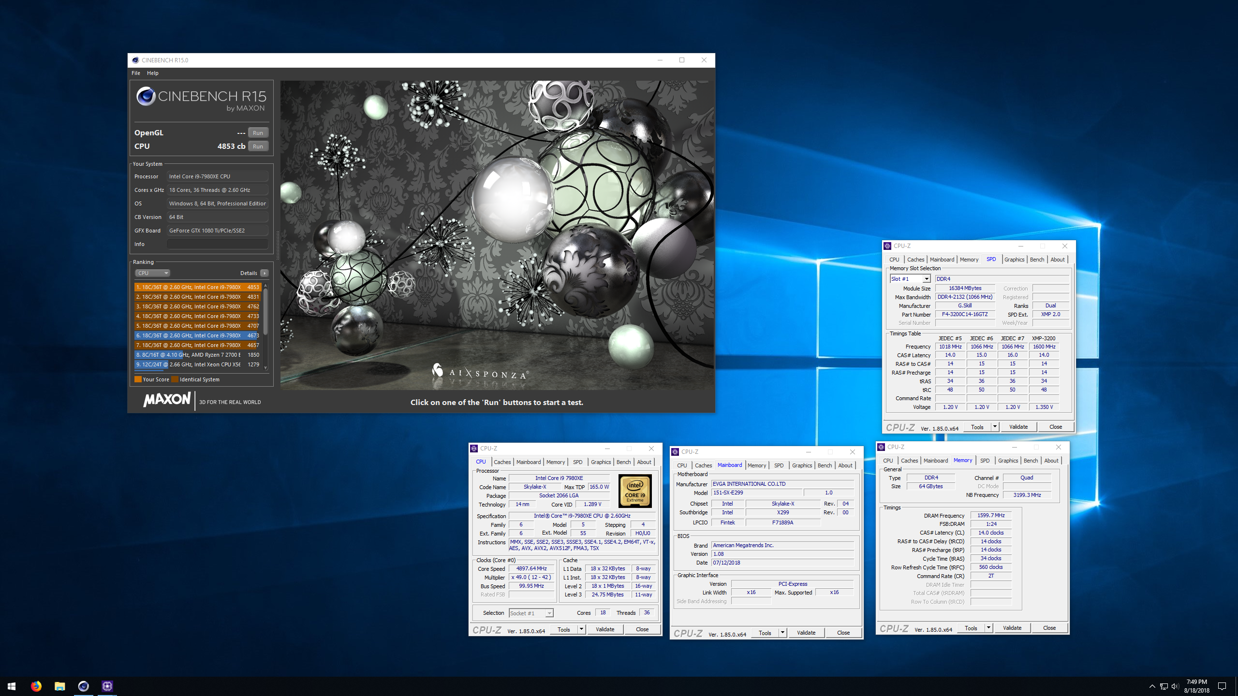Click the CPU-Z Memory window title icon

coord(881,447)
